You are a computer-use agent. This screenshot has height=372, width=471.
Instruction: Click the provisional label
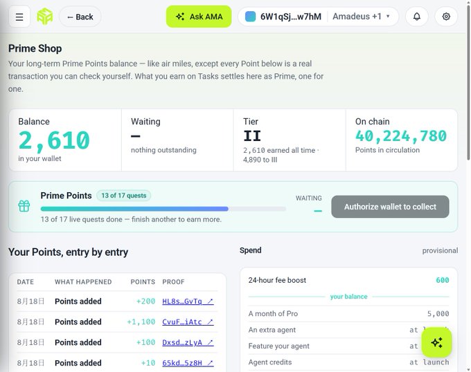coord(440,250)
